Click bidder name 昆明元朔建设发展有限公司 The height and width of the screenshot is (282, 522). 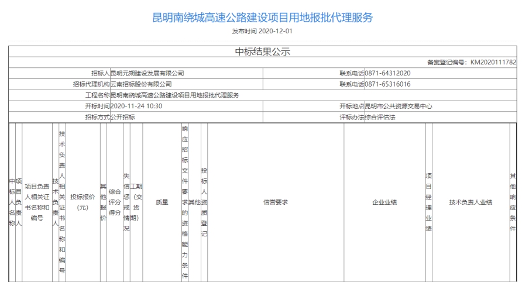pyautogui.click(x=147, y=73)
